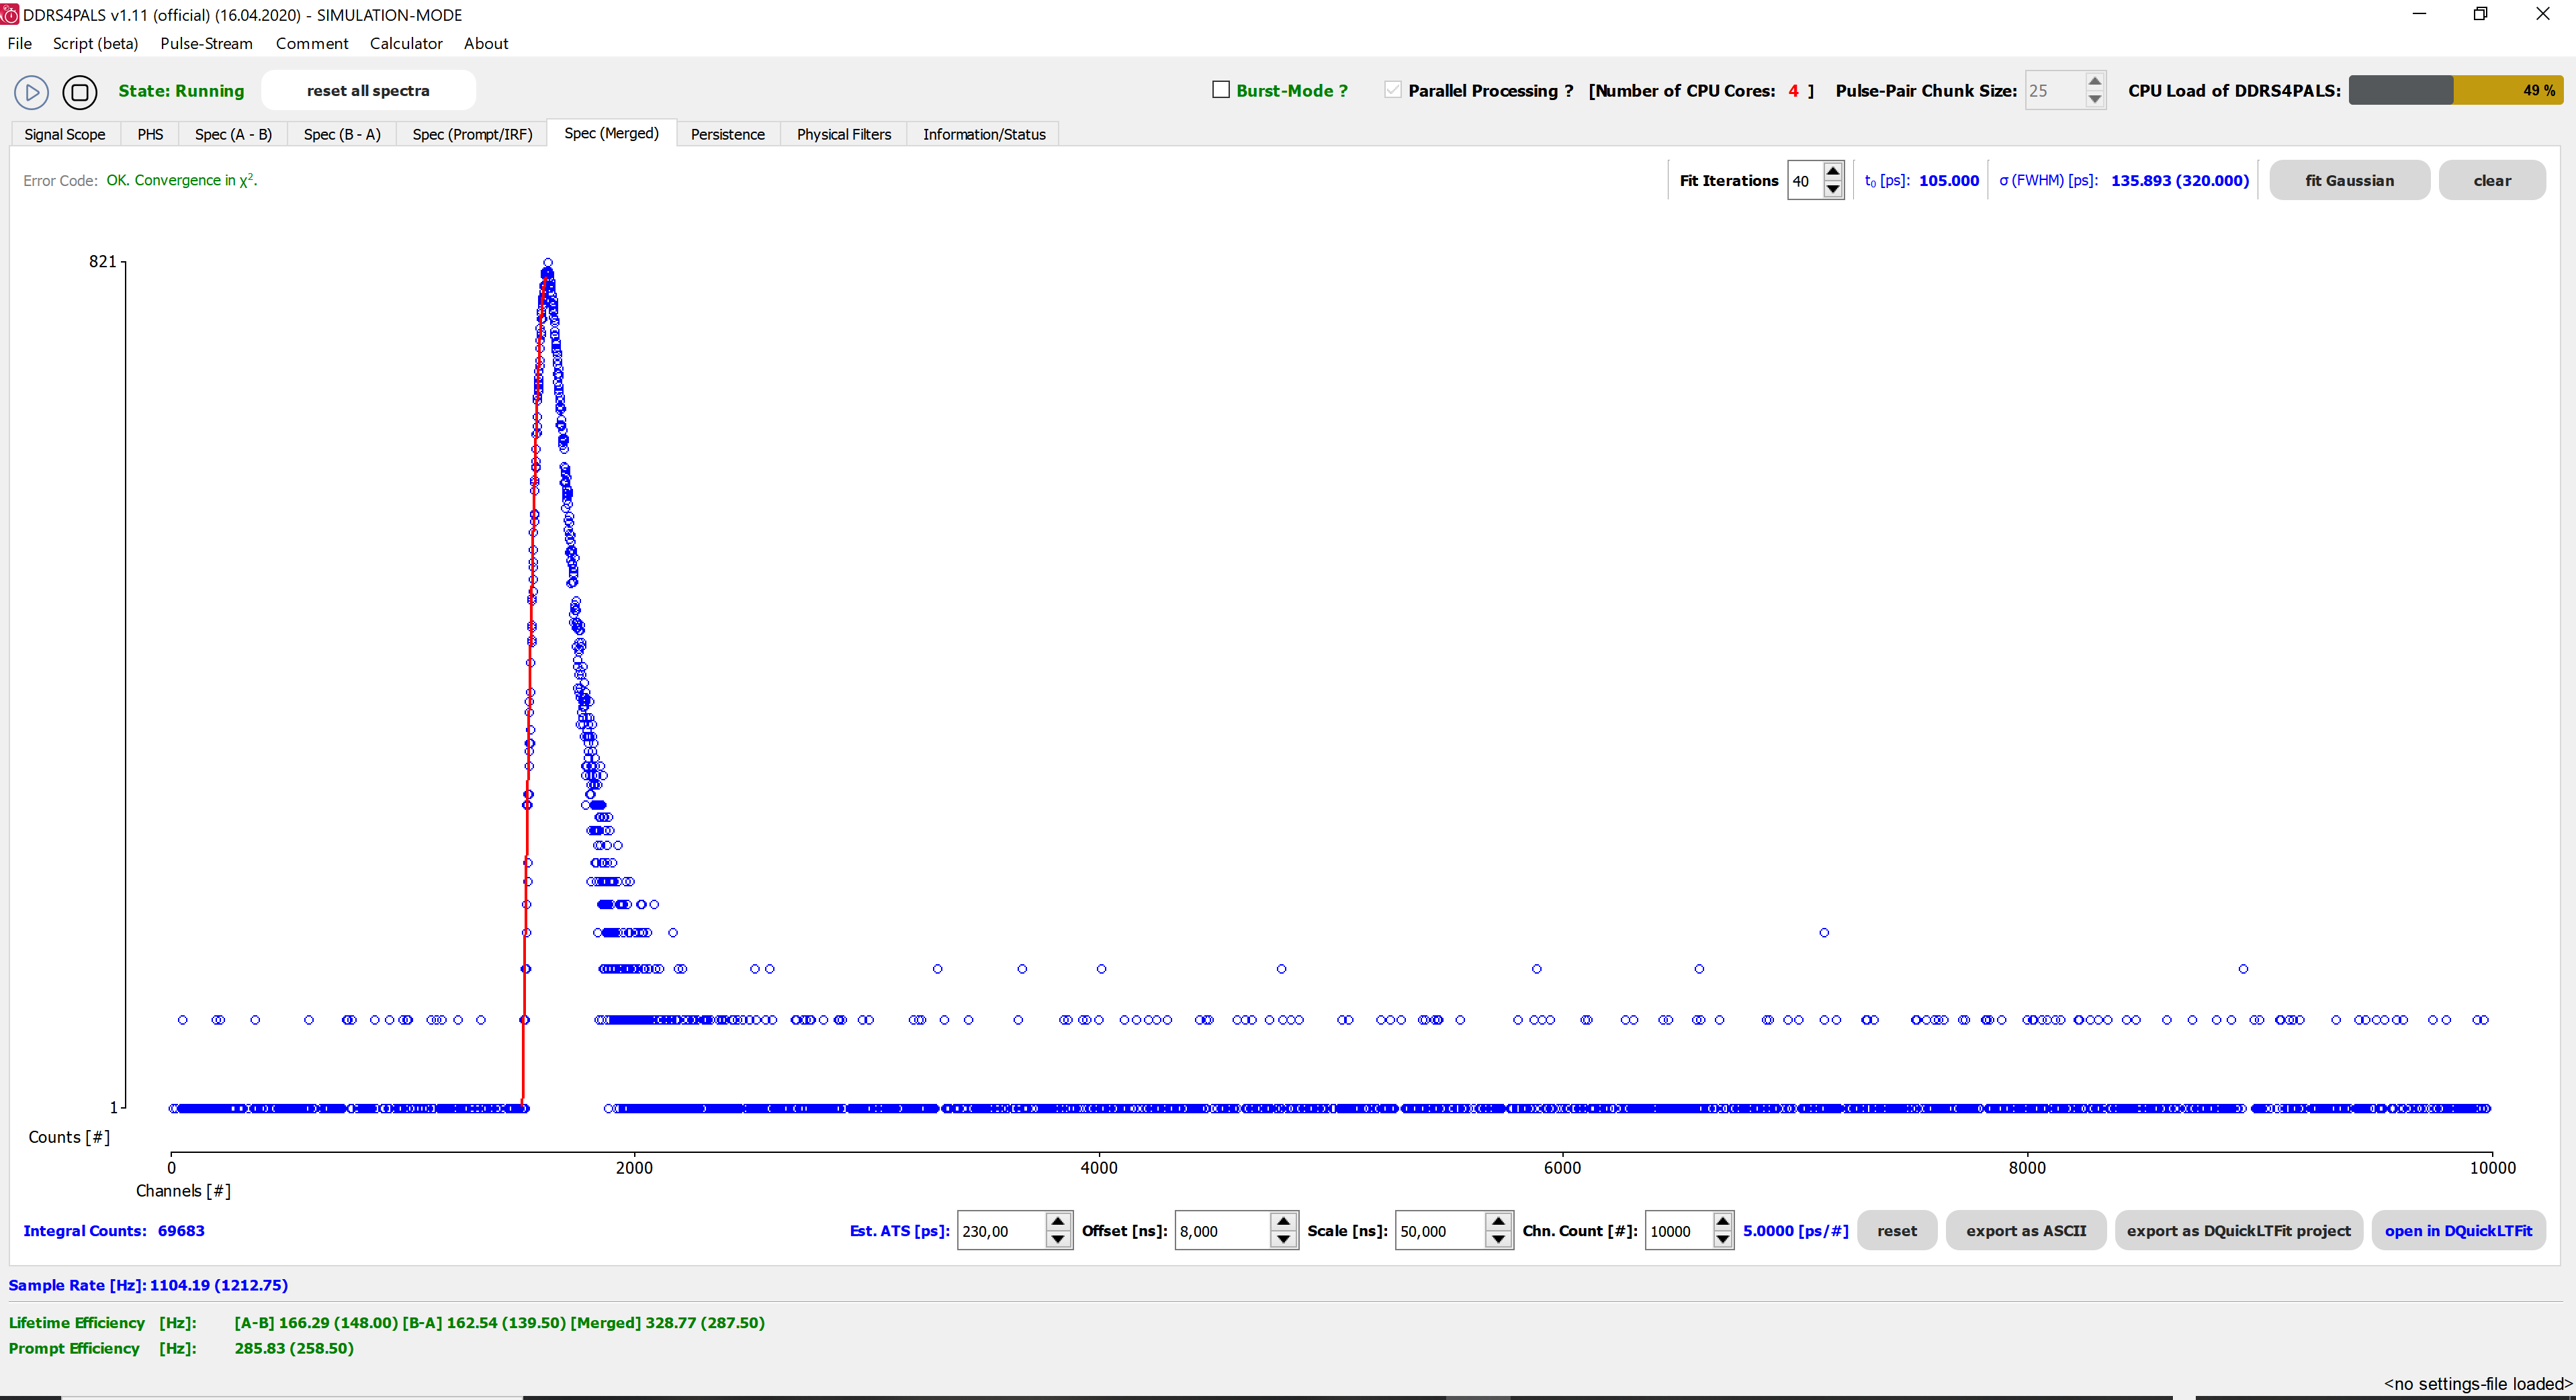Open the Script (beta) menu

[95, 43]
